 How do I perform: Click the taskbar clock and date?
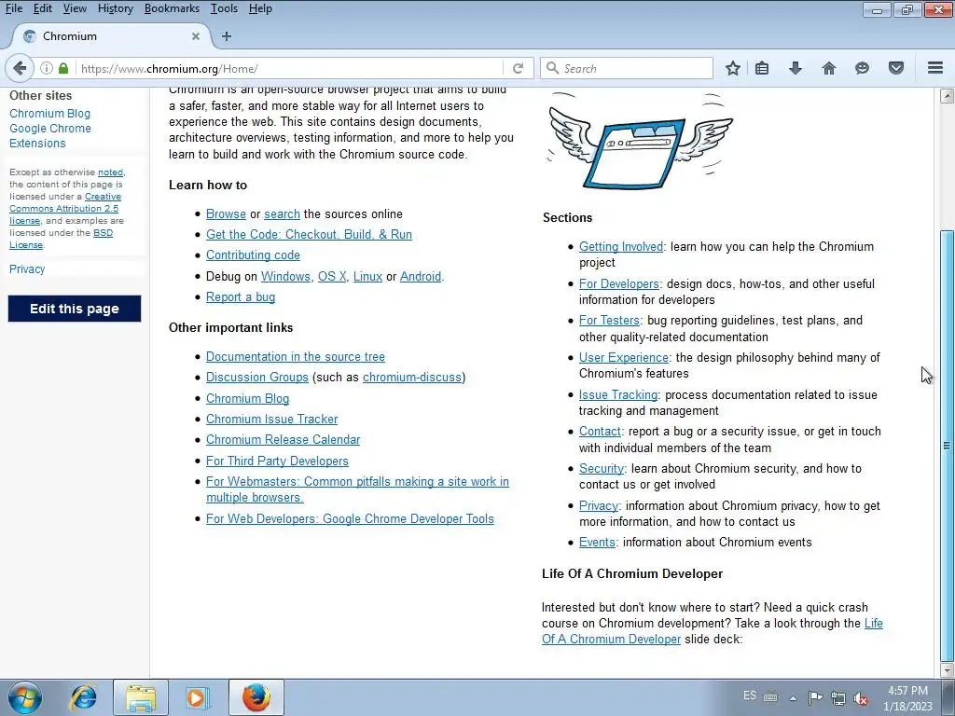[907, 698]
